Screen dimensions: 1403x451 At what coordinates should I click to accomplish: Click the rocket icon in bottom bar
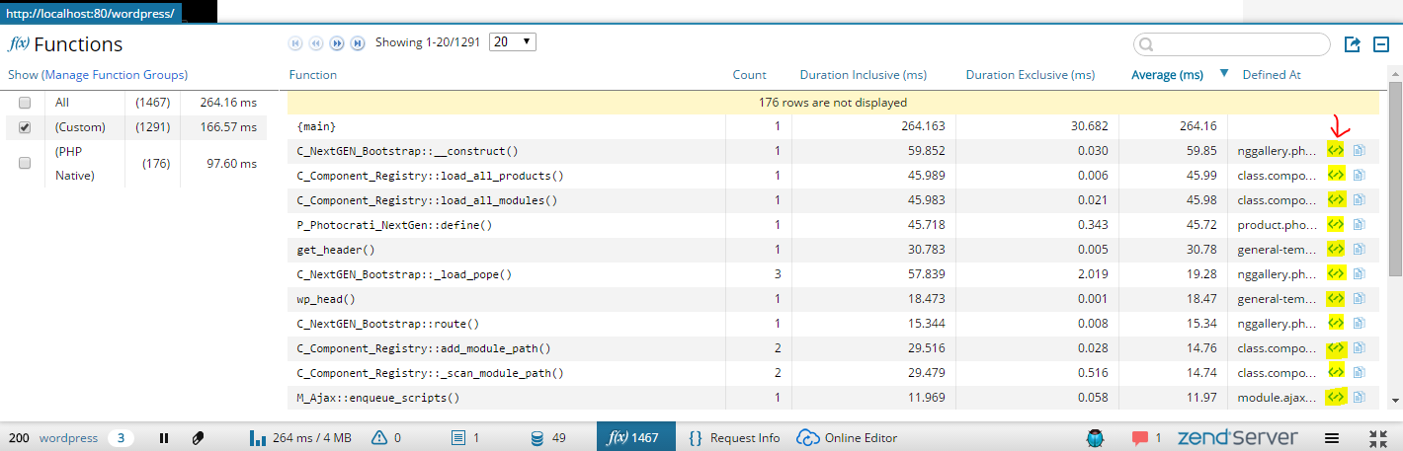coord(197,437)
